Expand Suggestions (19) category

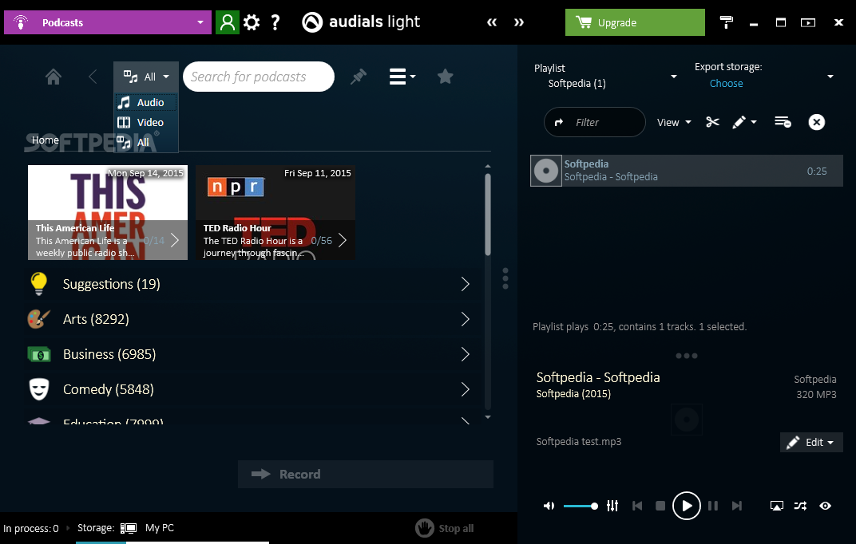pyautogui.click(x=249, y=284)
